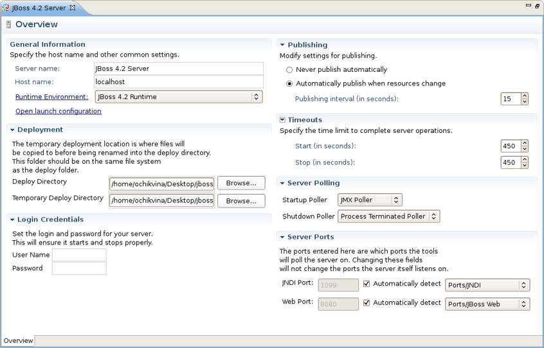544x348 pixels.
Task: Click Browse for Deploy Directory
Action: 241,184
